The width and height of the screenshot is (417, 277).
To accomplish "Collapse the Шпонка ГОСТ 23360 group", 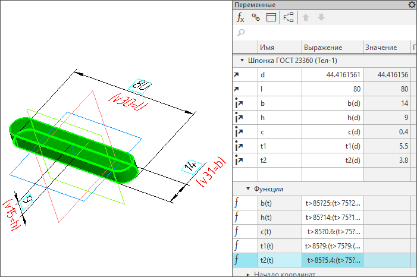I will click(242, 60).
